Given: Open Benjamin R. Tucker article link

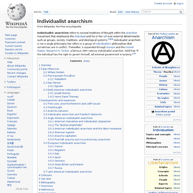Looking at the screenshot, I should 58,51.
